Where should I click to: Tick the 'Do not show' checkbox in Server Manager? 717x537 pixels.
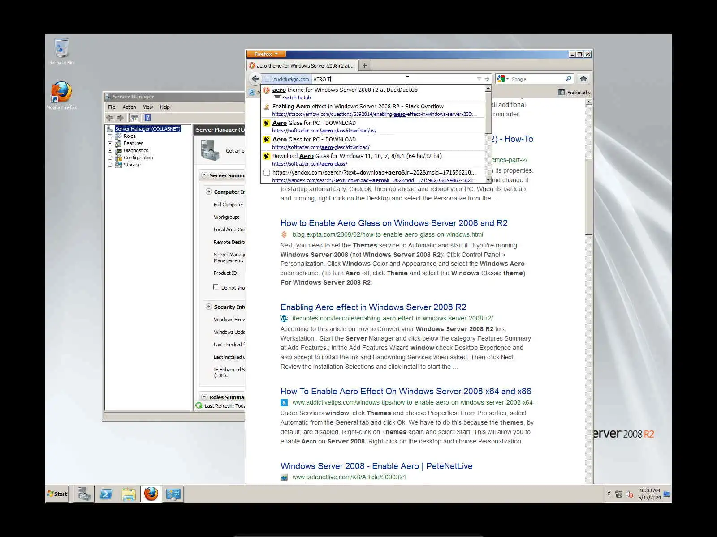(216, 287)
